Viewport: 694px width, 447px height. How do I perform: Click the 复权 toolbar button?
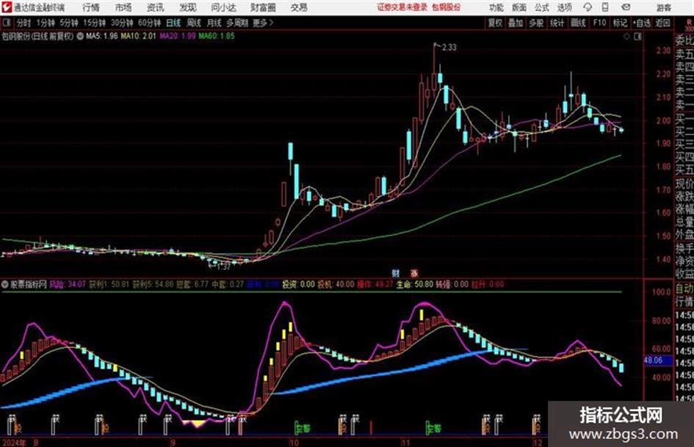coord(495,23)
